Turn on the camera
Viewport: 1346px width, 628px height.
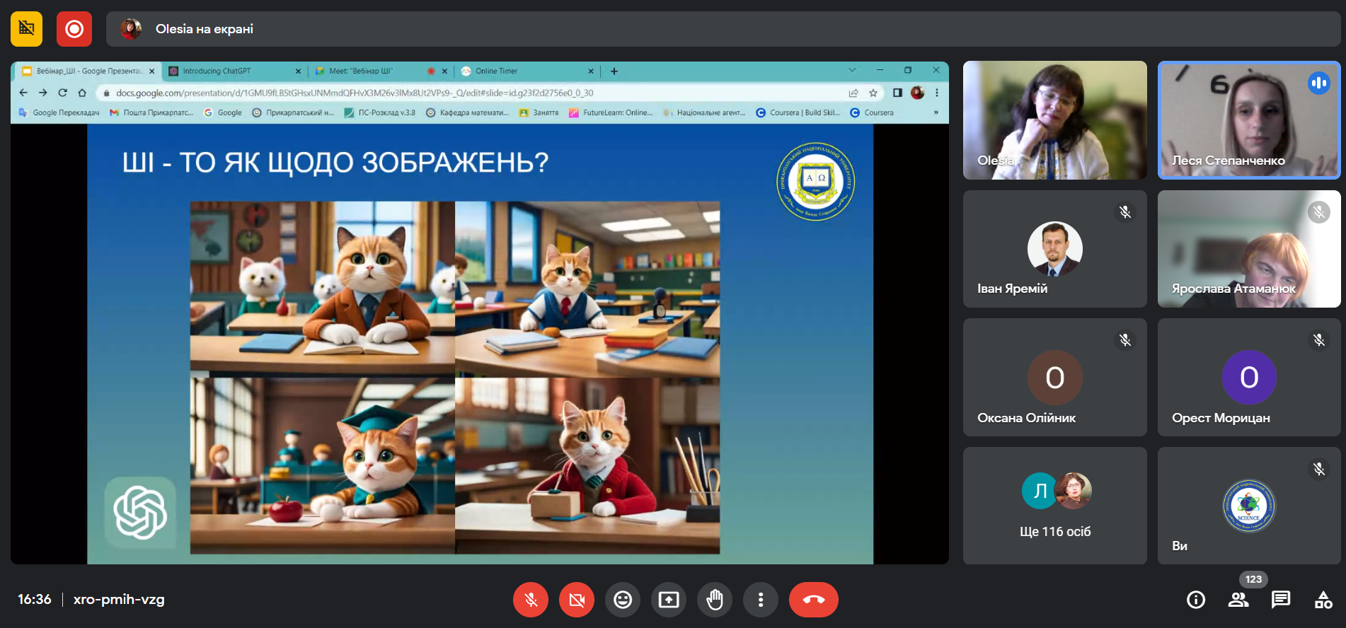click(x=577, y=600)
